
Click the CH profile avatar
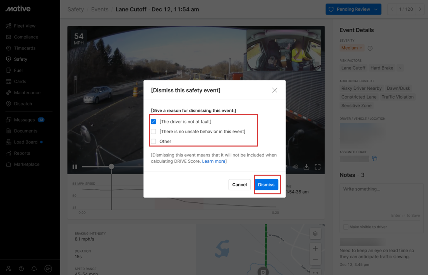click(48, 268)
